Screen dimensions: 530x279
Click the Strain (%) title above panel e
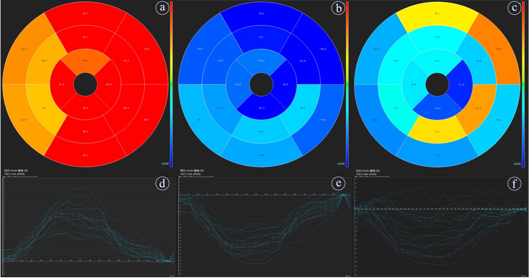pos(191,170)
